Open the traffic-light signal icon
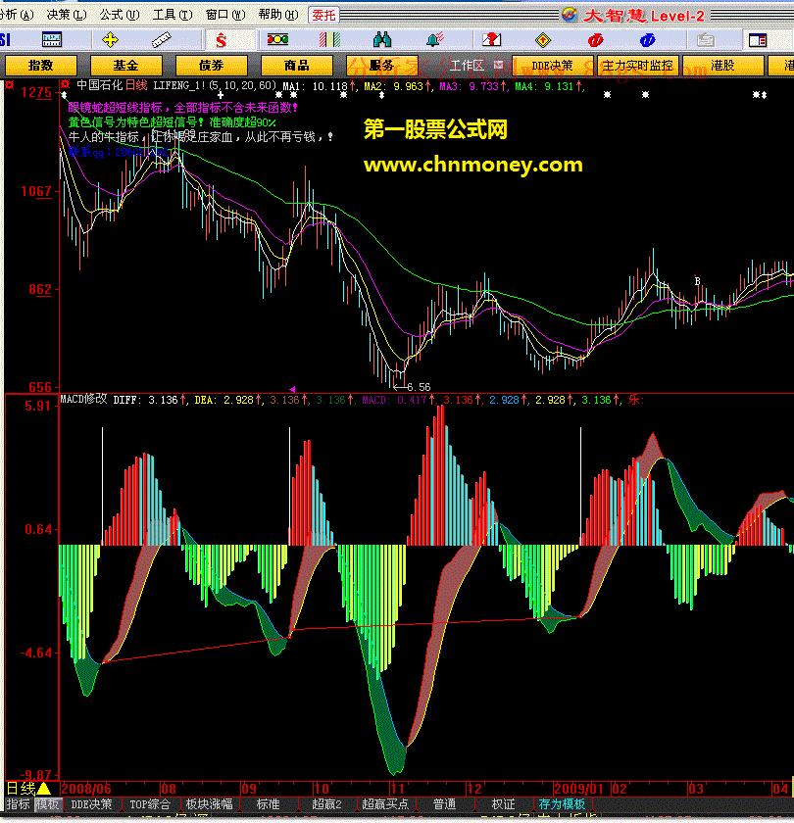Viewport: 794px width, 823px height. [277, 39]
